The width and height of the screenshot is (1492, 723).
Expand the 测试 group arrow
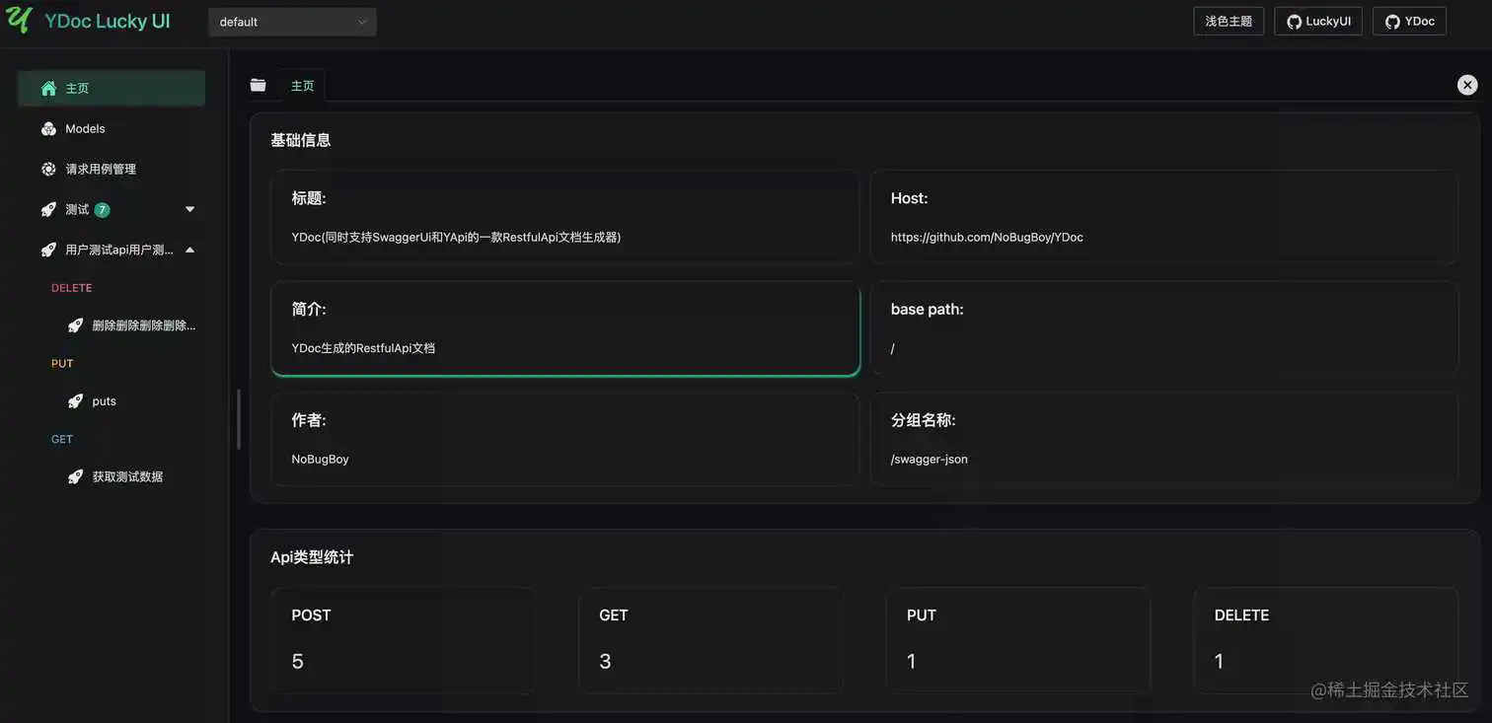pos(190,209)
